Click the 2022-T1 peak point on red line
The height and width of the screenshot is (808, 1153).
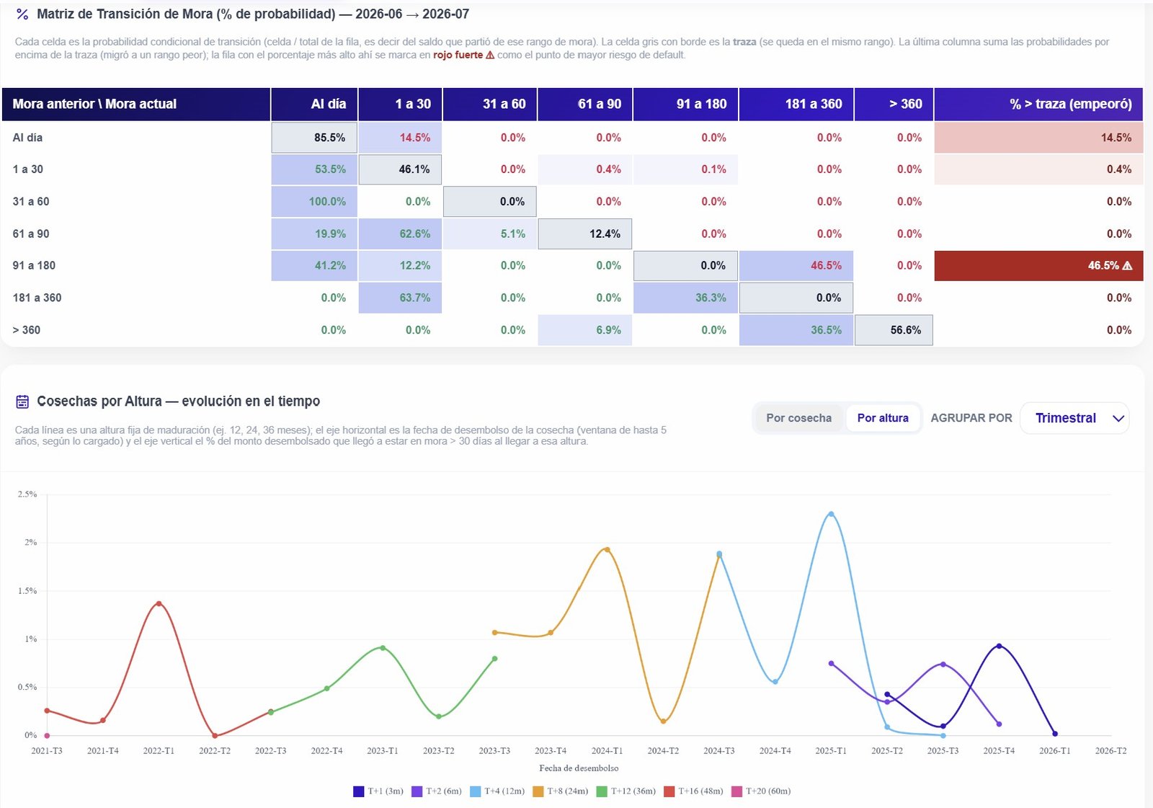tap(159, 603)
